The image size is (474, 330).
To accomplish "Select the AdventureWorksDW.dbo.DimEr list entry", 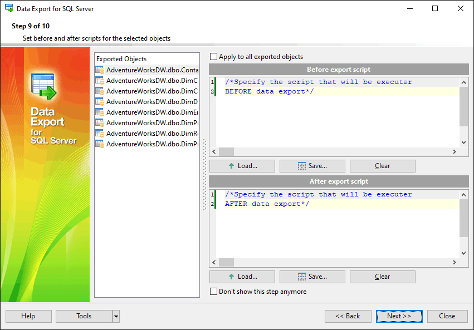I will (152, 112).
